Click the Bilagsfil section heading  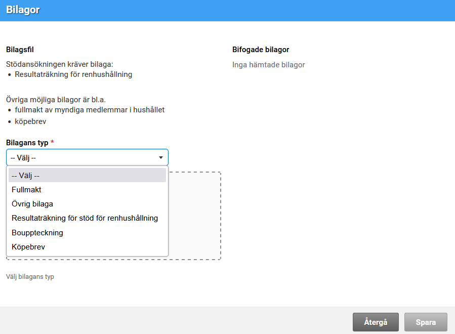[x=20, y=50]
